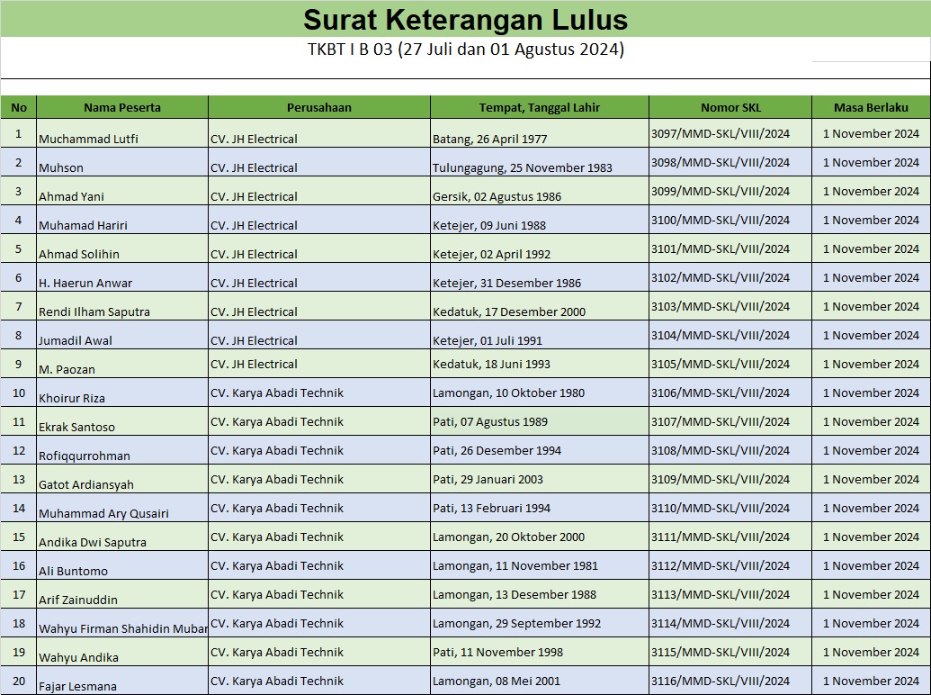Select the name cell 'Wahyu Firman Shahidin Mubar'
Image resolution: width=931 pixels, height=695 pixels.
point(122,623)
